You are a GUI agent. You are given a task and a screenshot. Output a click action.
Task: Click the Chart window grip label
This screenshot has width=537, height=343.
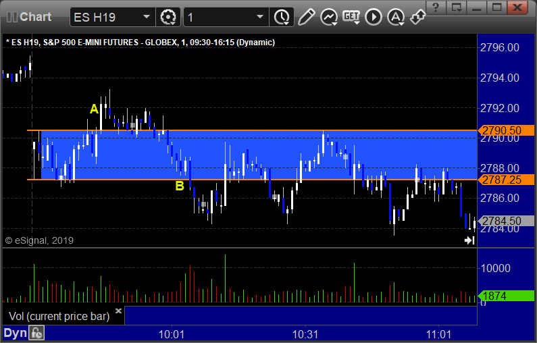click(29, 17)
